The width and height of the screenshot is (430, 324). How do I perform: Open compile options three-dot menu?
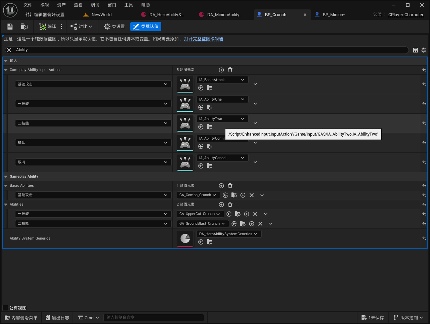(x=61, y=27)
